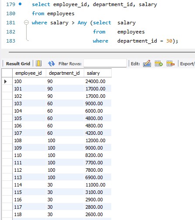Viewport: 195px width, 220px height.
Task: Select salary cell 12000.00
Action: [98, 140]
